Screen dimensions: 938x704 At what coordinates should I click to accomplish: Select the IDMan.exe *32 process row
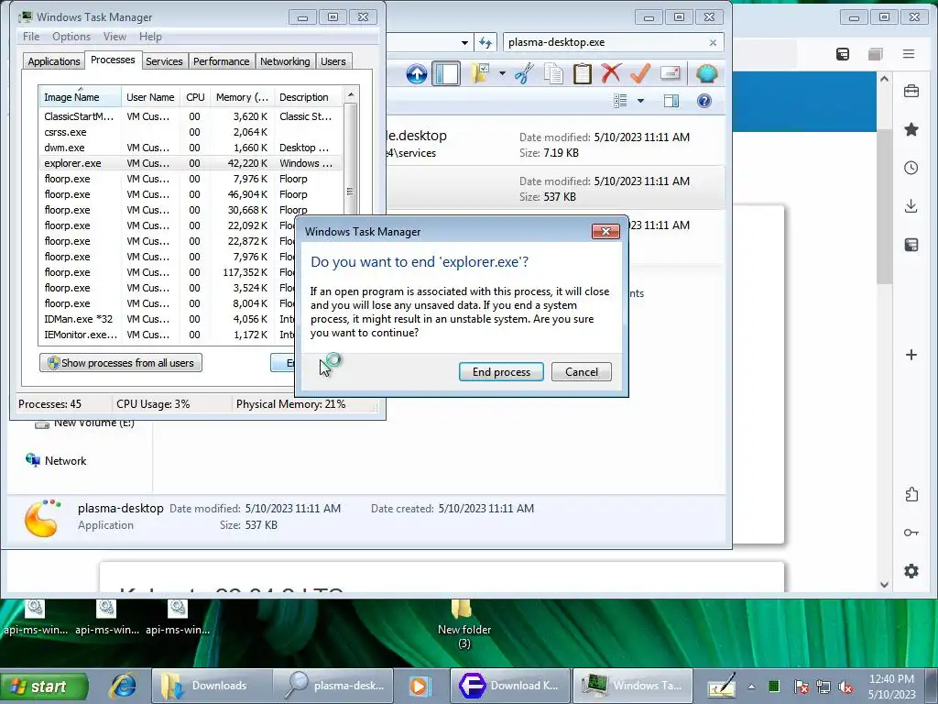coord(168,319)
